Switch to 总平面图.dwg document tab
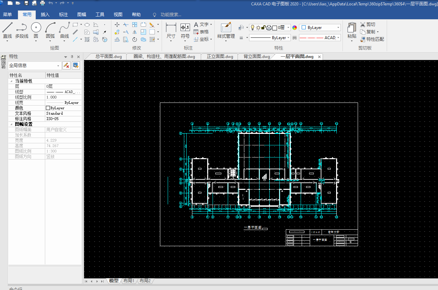This screenshot has height=290, width=438. 108,57
